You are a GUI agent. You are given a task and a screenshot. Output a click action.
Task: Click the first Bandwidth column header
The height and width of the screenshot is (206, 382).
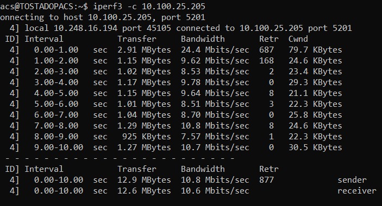pos(203,39)
